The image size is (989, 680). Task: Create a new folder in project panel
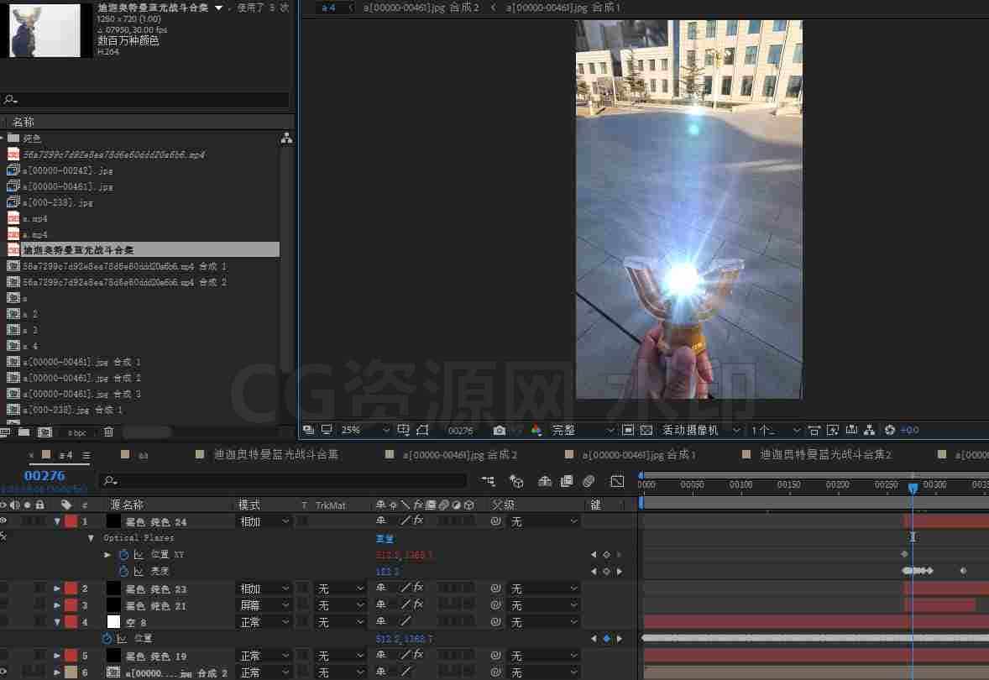(x=24, y=432)
